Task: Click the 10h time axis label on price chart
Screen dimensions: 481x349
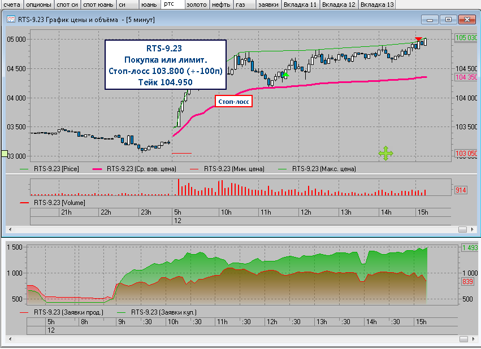Action: pyautogui.click(x=227, y=212)
